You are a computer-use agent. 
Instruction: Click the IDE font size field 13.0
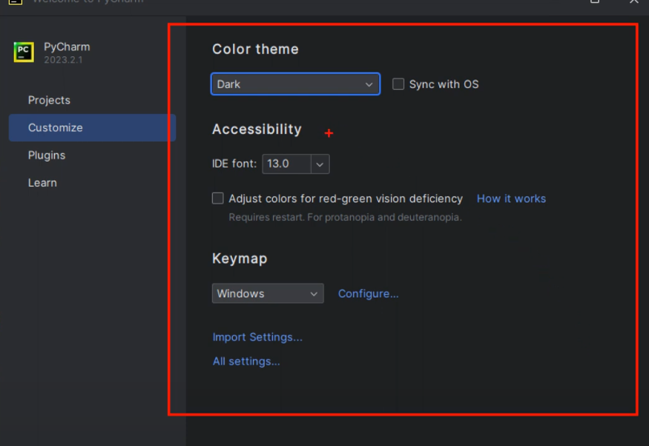click(x=286, y=164)
